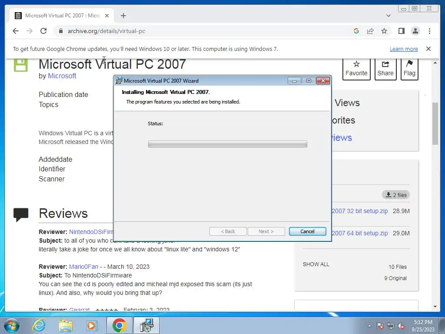Click the Status: label in wizard
This screenshot has width=445, height=334.
[x=155, y=124]
